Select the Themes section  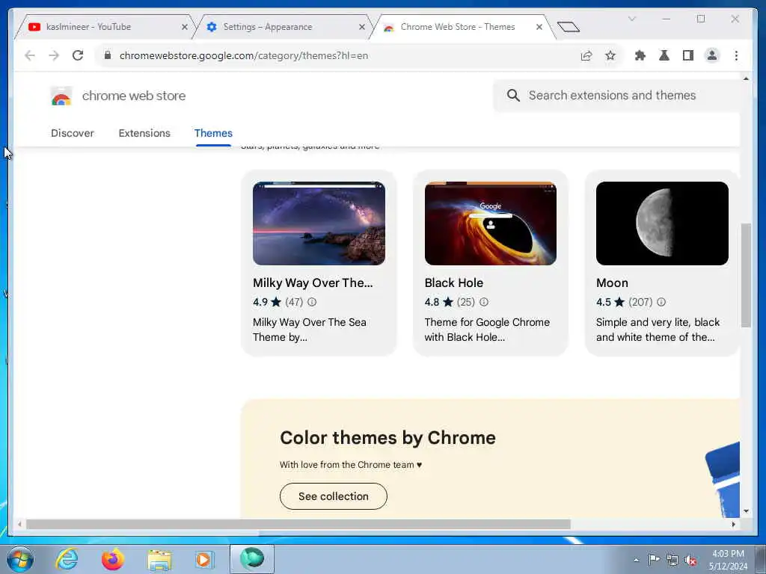tap(213, 133)
